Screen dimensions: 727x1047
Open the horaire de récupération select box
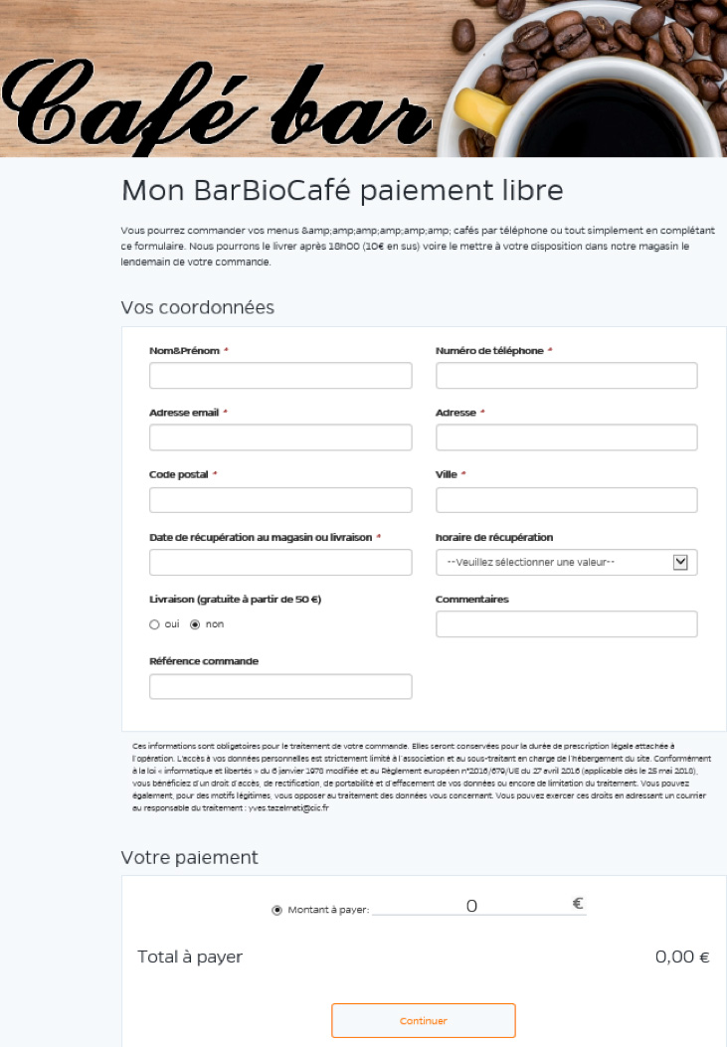[557, 562]
